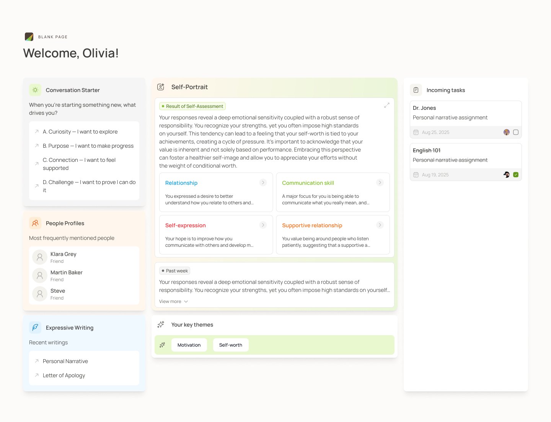The image size is (551, 422).
Task: Click the calendar icon next to Aug 19, 2025
Action: [416, 175]
